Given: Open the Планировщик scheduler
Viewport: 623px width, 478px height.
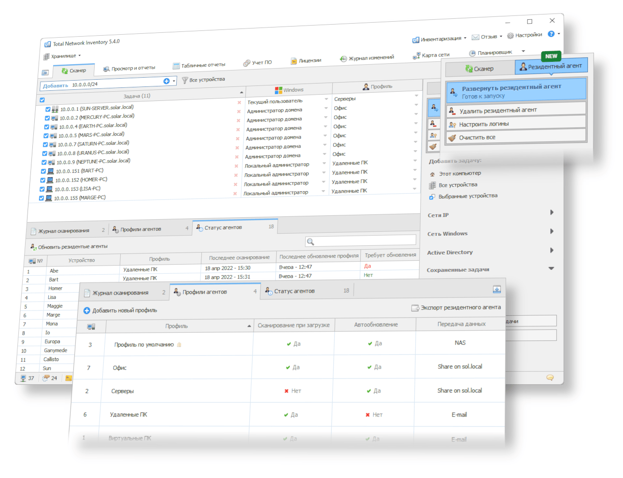Looking at the screenshot, I should (491, 53).
